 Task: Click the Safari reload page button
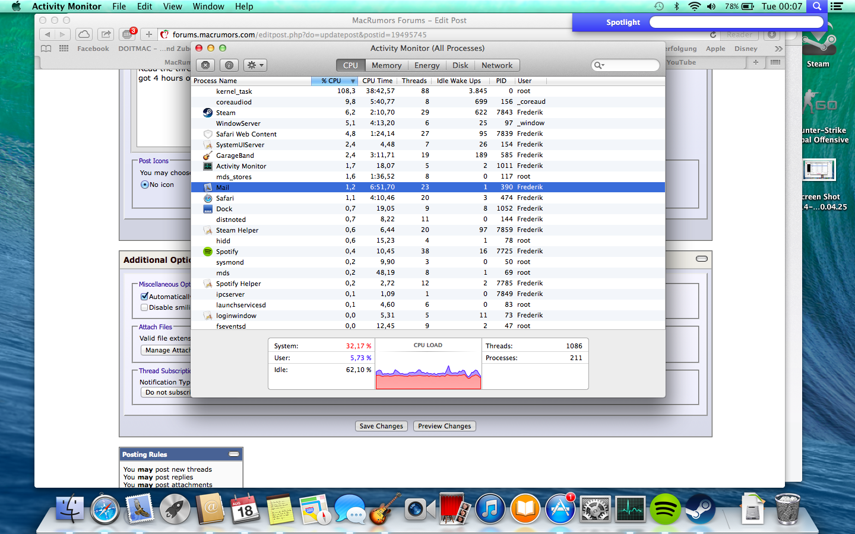coord(712,35)
